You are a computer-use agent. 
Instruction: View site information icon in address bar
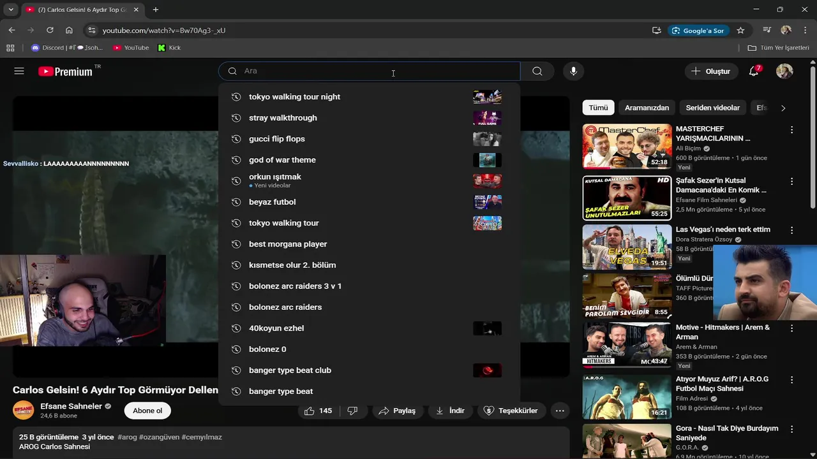(92, 30)
